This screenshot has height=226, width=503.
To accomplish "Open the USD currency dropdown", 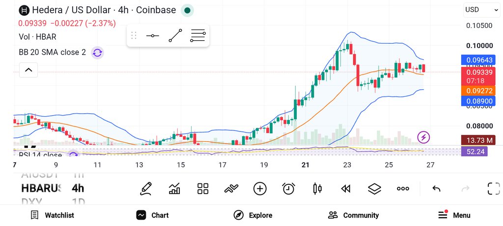I will (481, 10).
